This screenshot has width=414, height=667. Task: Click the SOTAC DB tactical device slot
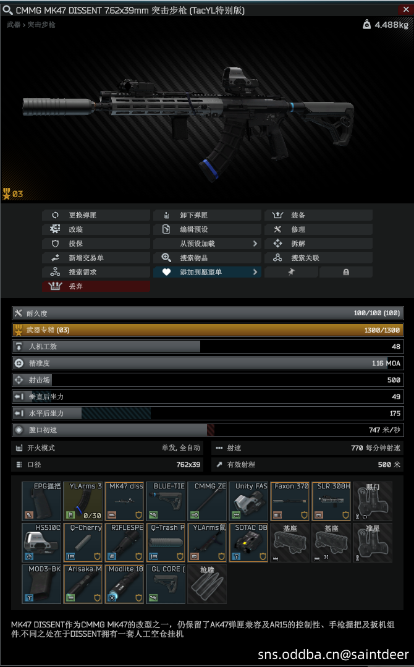pos(248,542)
